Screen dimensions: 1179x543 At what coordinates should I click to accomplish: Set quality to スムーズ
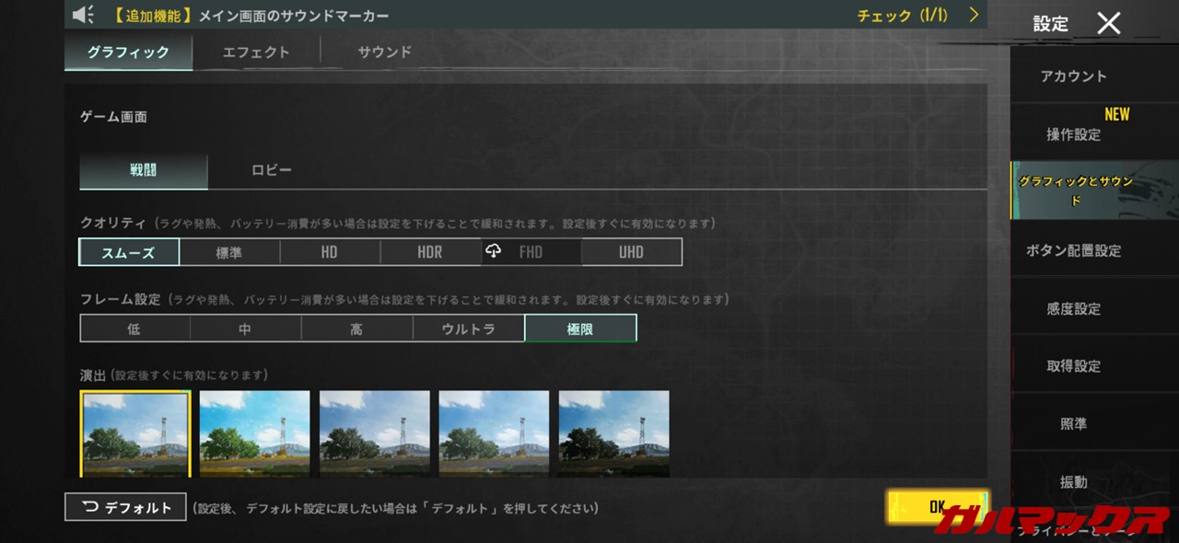pos(129,252)
